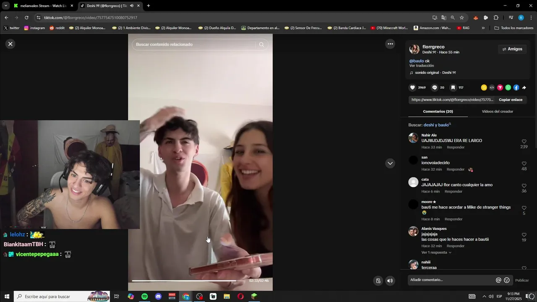Reply to moore's comment
Viewport: 537px width, 302px height.
[454, 219]
